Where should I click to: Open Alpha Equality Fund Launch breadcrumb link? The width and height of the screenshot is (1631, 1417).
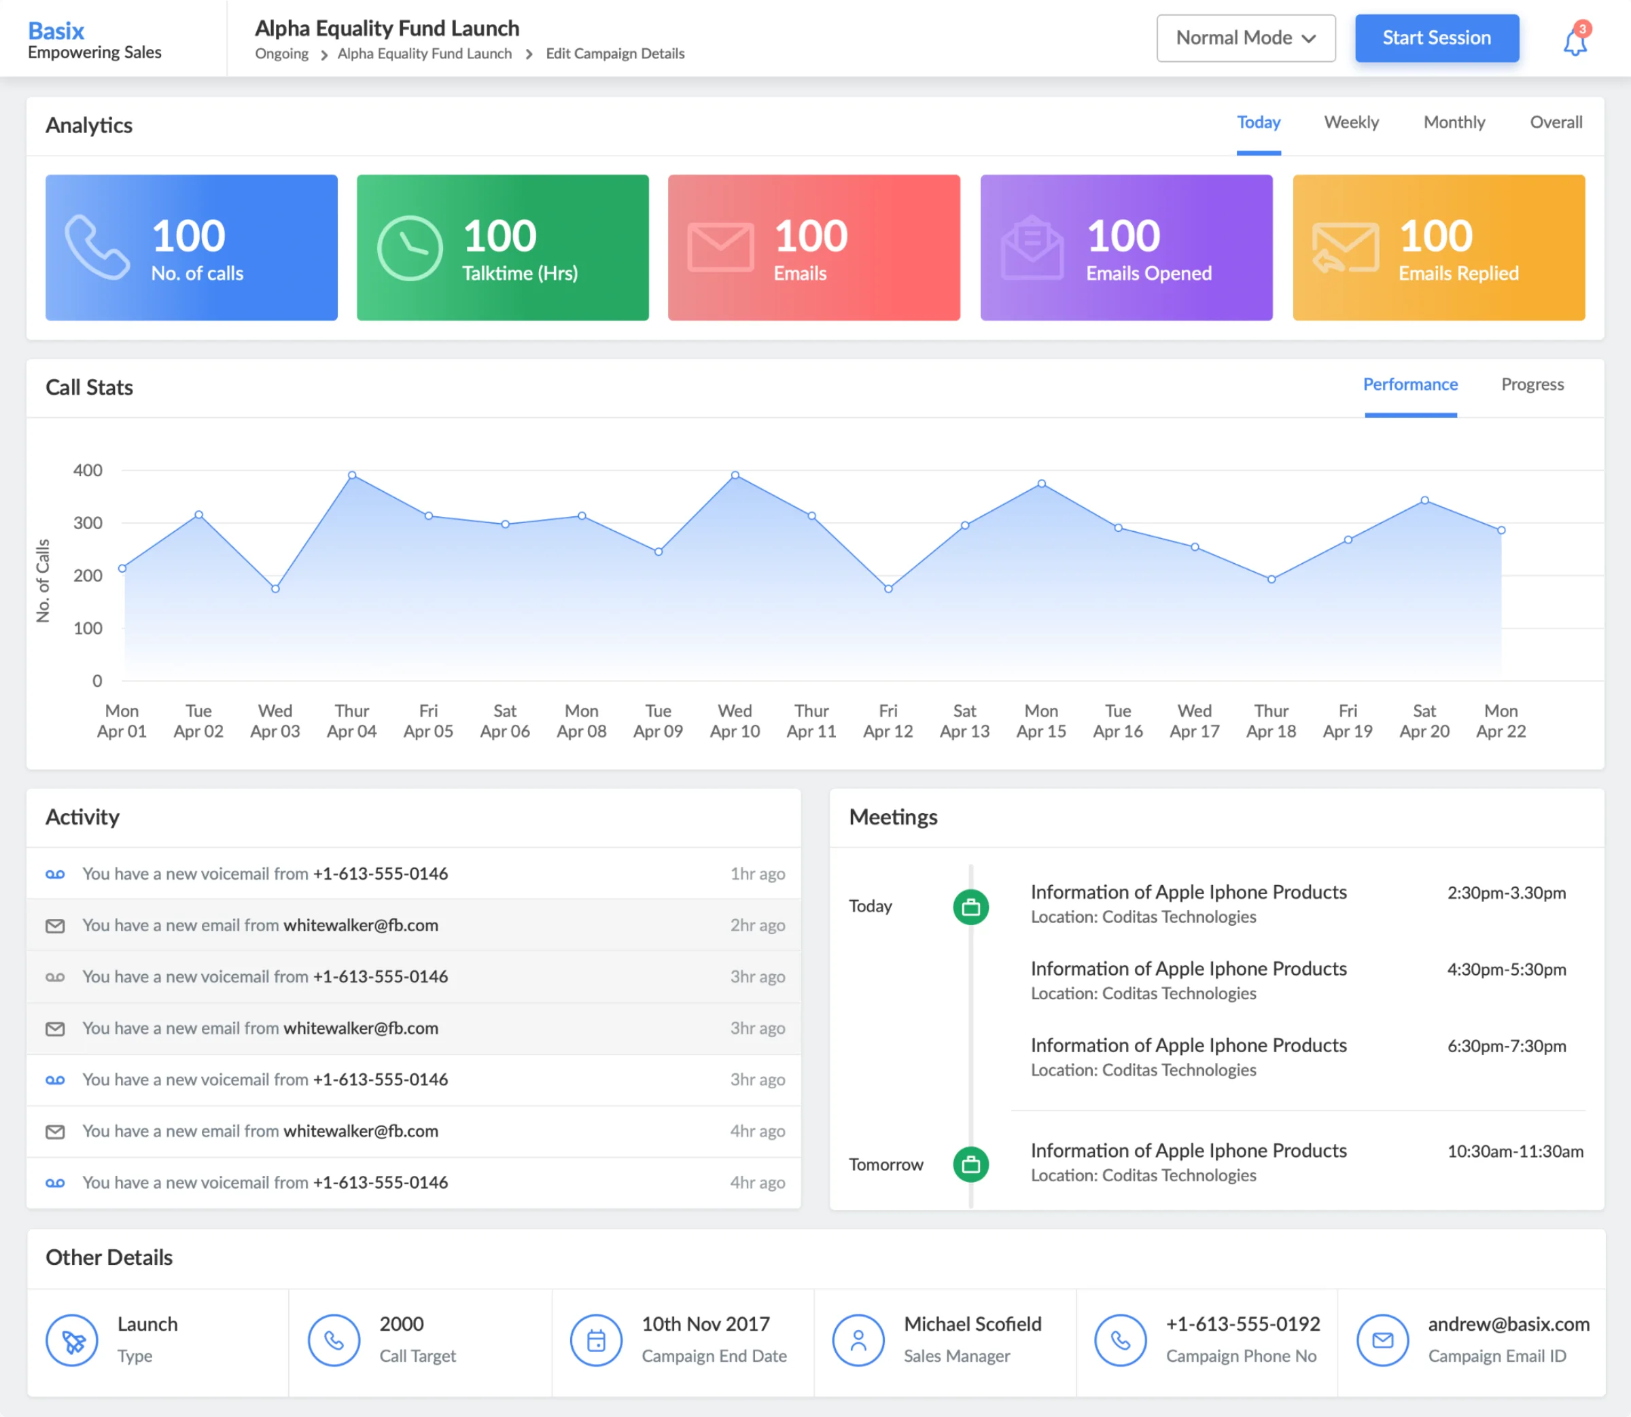click(x=425, y=54)
